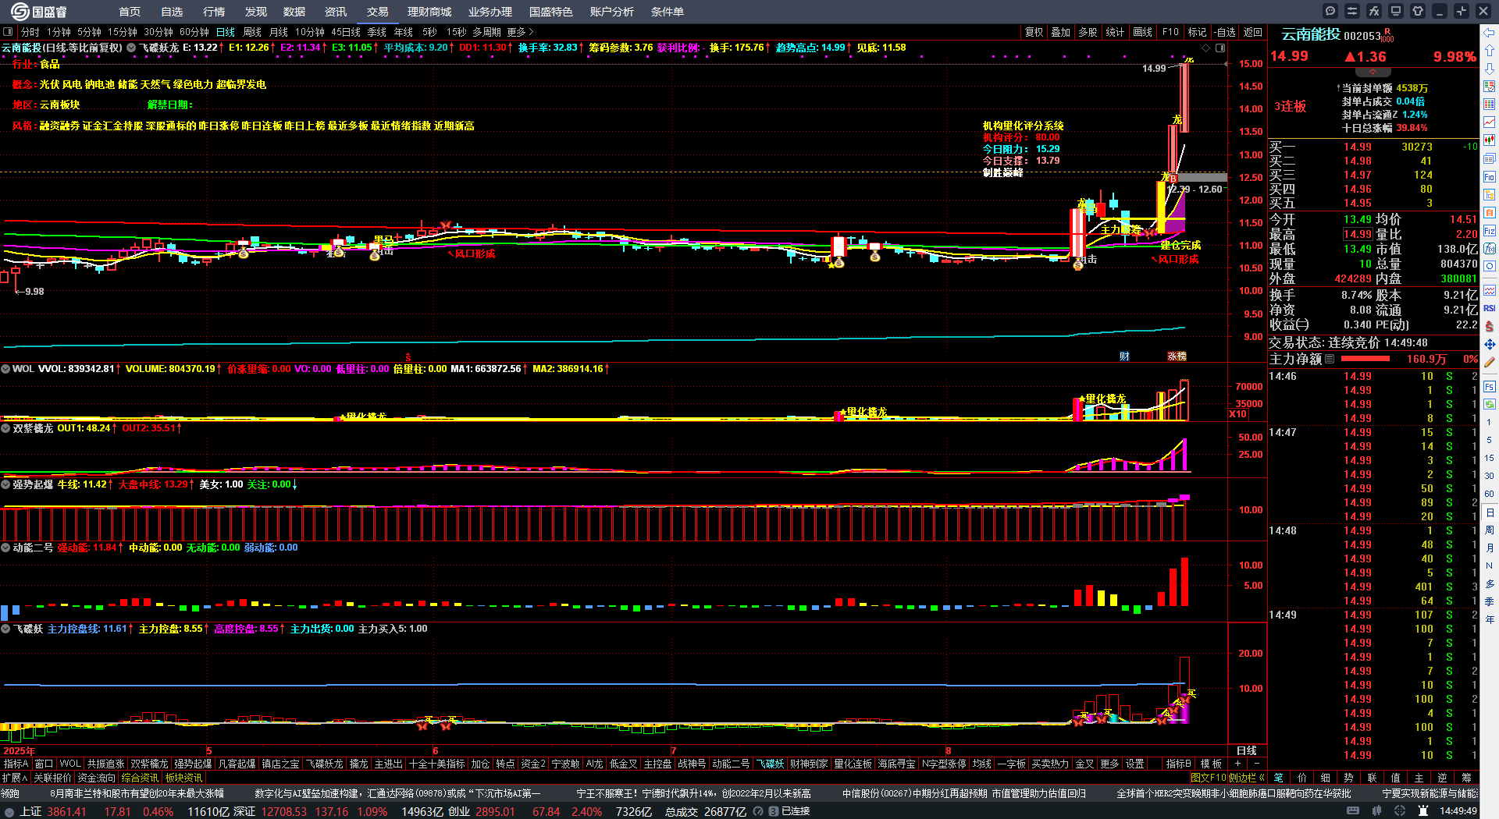Image resolution: width=1499 pixels, height=819 pixels.
Task: Select the four-way move arrows icon in the sidebar
Action: click(1490, 344)
